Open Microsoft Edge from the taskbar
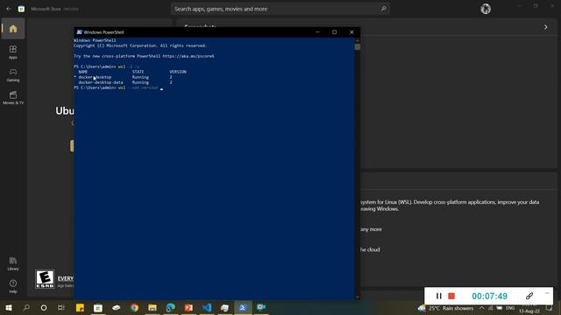 tap(171, 307)
